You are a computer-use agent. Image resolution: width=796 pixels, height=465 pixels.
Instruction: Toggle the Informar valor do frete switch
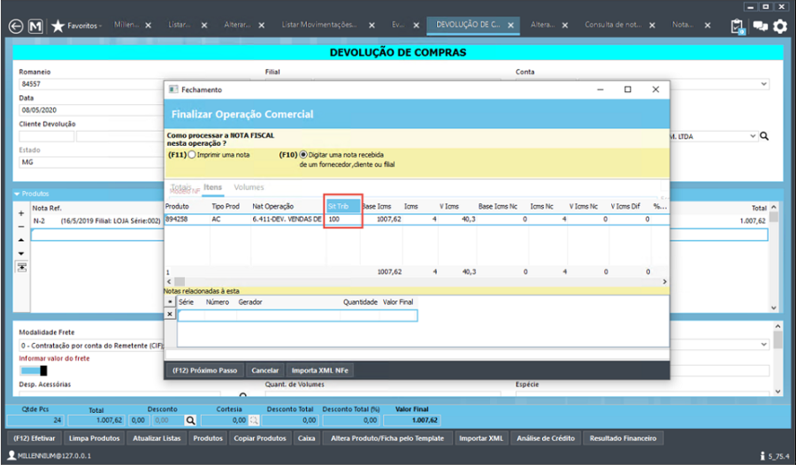(x=34, y=370)
